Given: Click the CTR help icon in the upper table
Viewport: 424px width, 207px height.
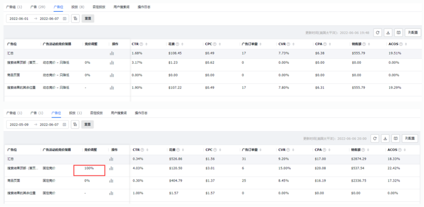Looking at the screenshot, I should pyautogui.click(x=141, y=44).
